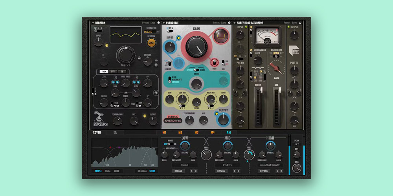Bypass the Low band
393x196 pixels.
point(178,171)
